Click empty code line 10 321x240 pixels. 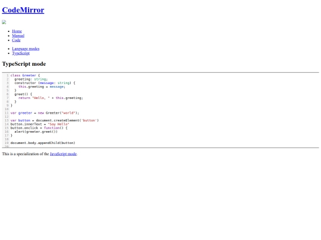pyautogui.click(x=164, y=109)
